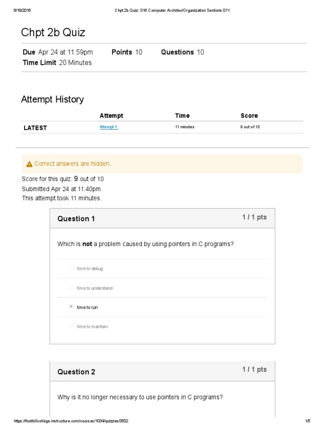Screen dimensions: 324x432
Task: Click the Chpt 2b Quiz heading
Action: point(53,32)
